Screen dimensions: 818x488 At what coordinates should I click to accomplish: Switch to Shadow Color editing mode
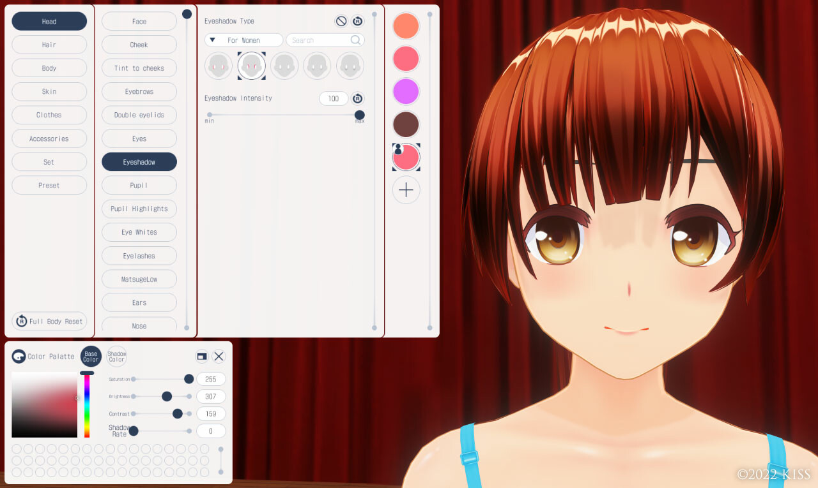pos(116,357)
